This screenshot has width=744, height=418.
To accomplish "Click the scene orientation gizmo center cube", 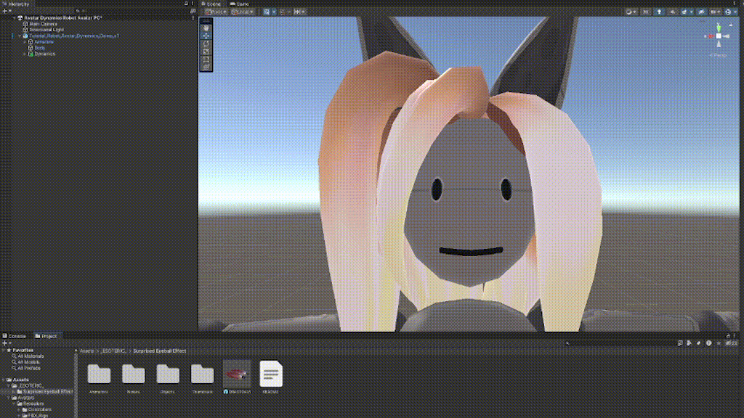I will point(719,36).
